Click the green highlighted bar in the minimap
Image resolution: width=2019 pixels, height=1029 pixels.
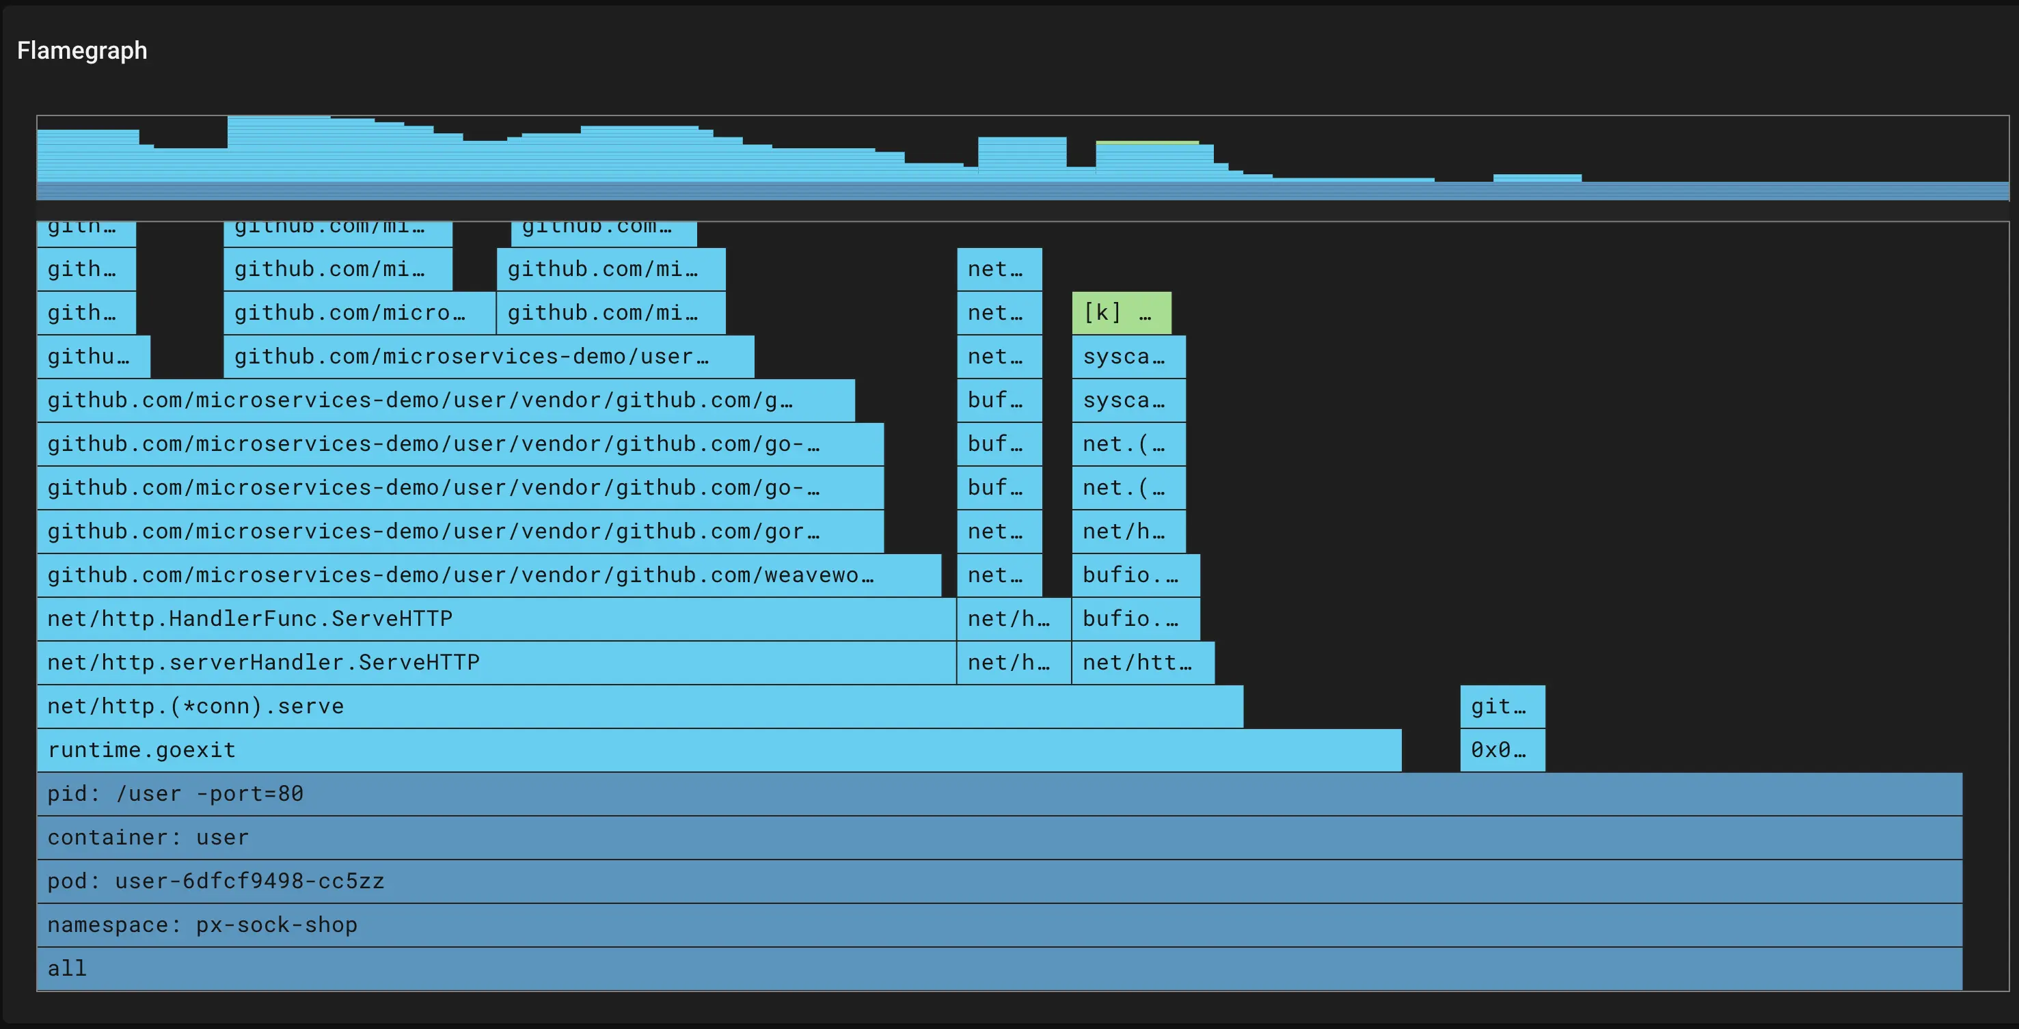coord(1147,143)
